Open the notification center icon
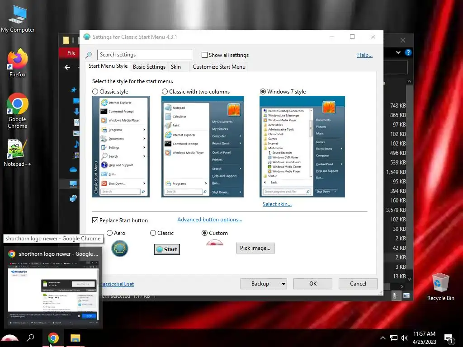 click(x=449, y=338)
